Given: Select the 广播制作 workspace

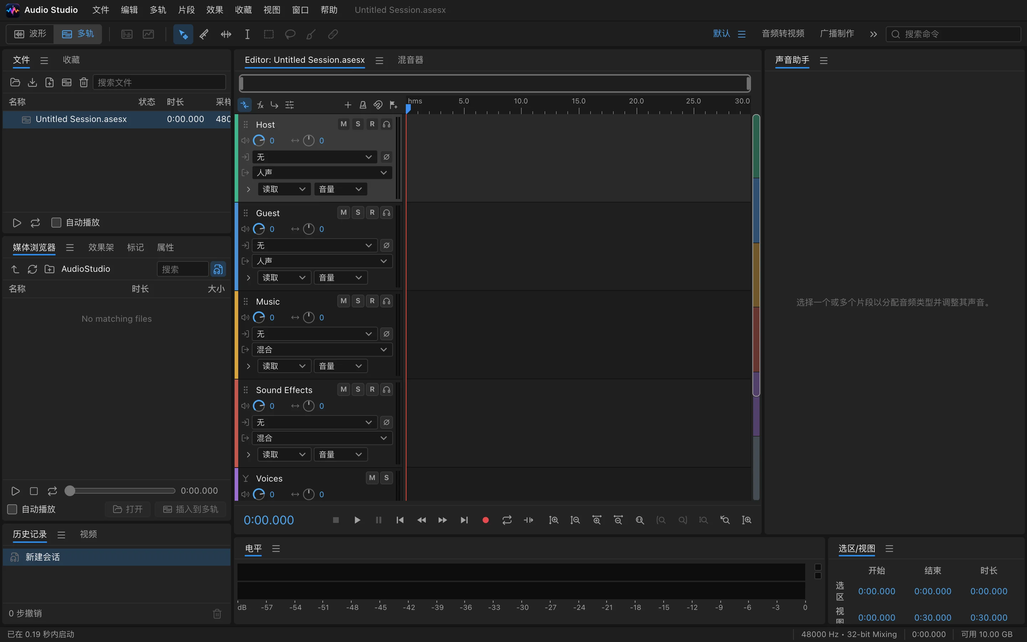Looking at the screenshot, I should point(837,34).
